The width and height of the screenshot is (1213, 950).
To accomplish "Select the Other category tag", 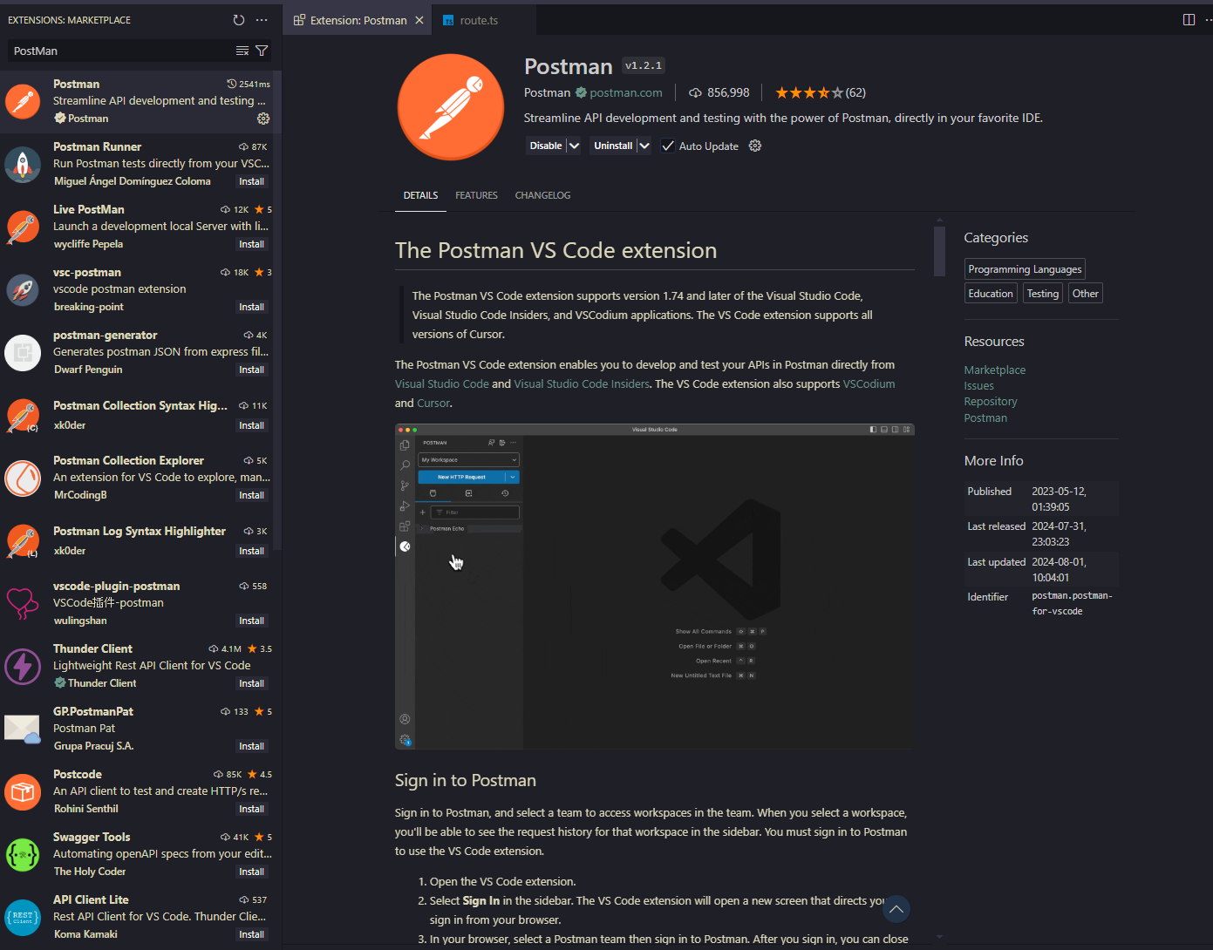I will (x=1085, y=294).
